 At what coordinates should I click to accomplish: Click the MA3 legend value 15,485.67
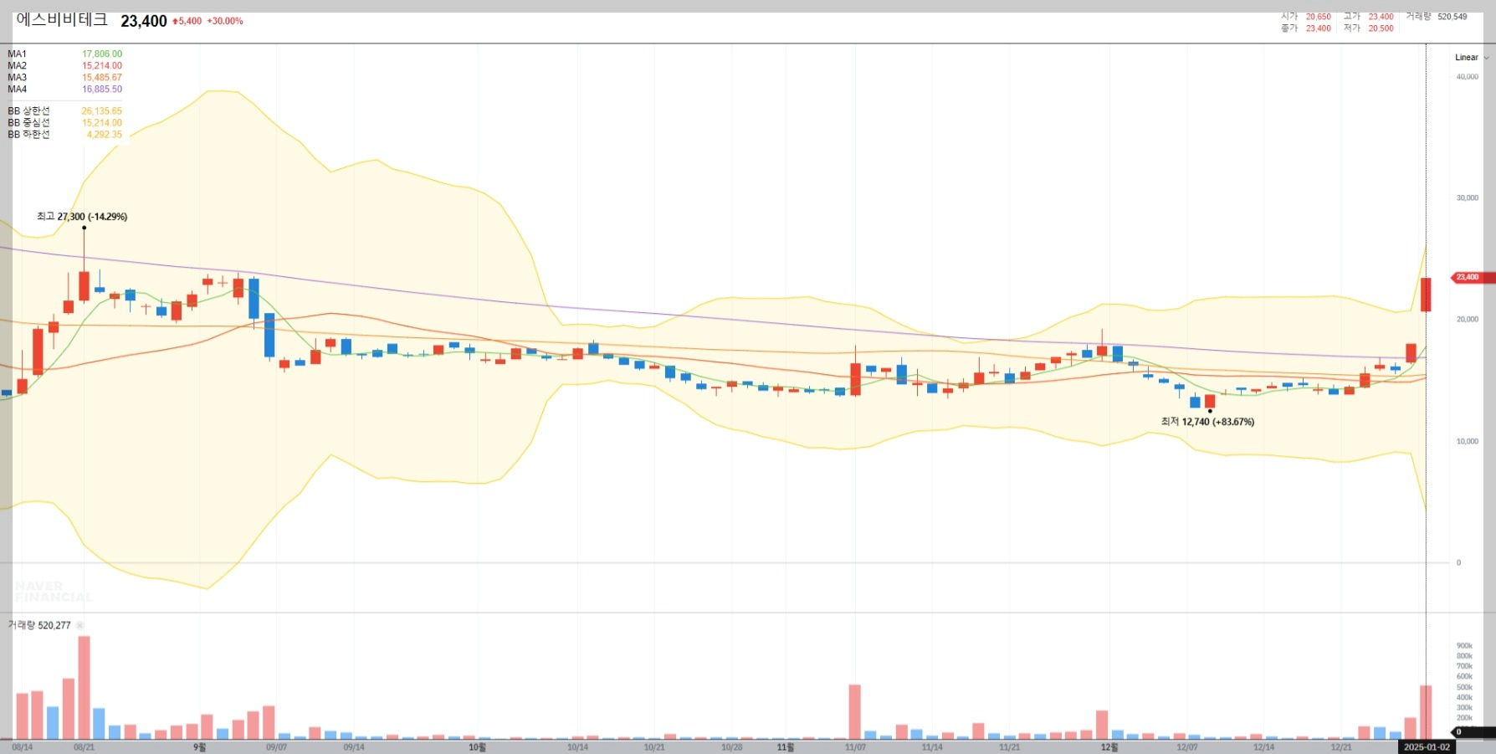102,77
